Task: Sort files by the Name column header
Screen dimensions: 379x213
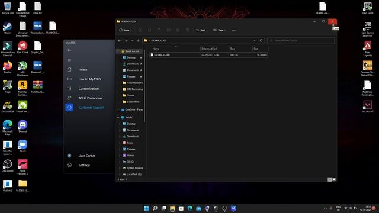Action: 175,49
